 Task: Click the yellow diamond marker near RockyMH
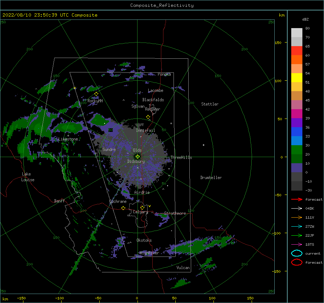click(x=96, y=94)
